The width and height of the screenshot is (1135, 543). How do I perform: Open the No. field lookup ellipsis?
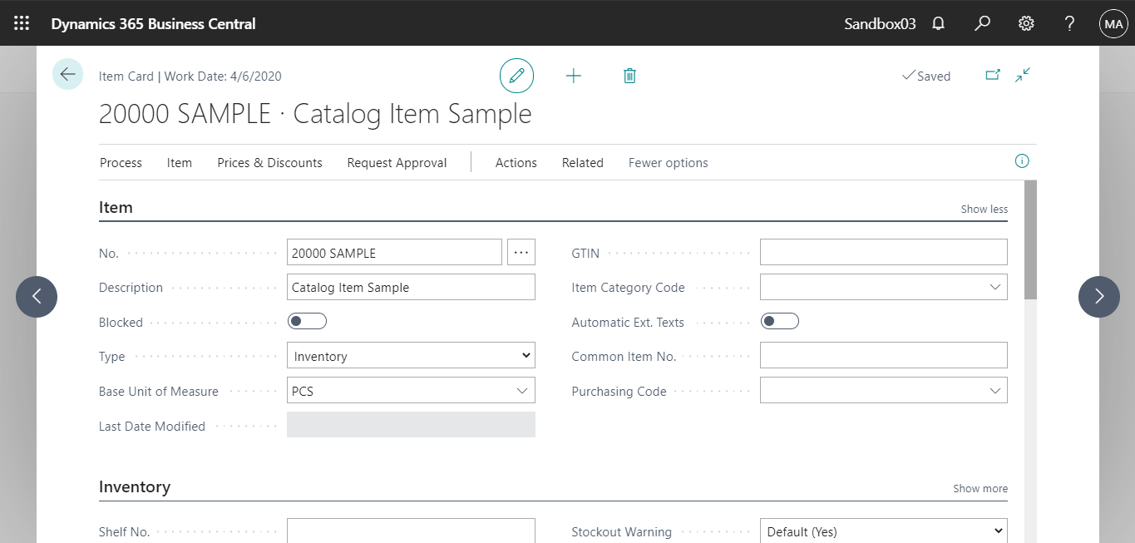coord(521,251)
